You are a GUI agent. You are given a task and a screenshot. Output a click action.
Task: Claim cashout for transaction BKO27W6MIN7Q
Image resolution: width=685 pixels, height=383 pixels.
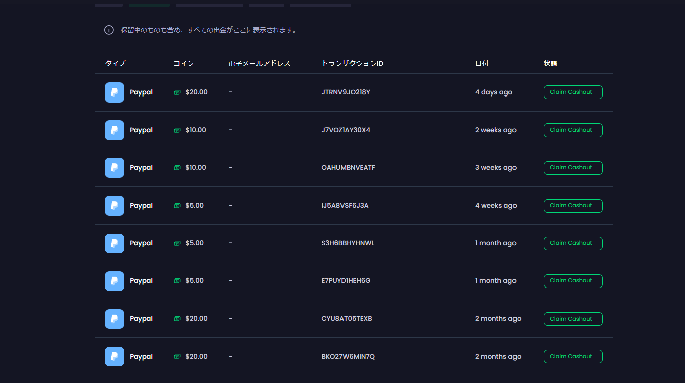573,356
